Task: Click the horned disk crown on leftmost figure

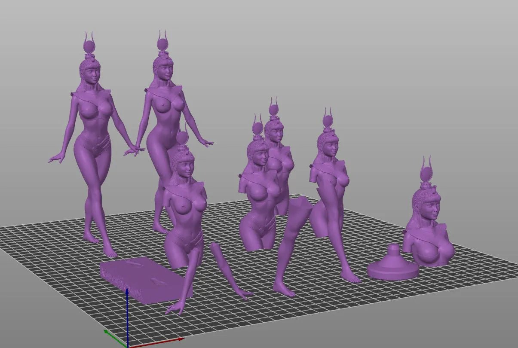Action: (90, 45)
